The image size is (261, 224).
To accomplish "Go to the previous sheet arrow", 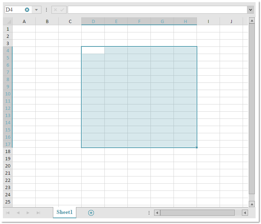I will 18,213.
